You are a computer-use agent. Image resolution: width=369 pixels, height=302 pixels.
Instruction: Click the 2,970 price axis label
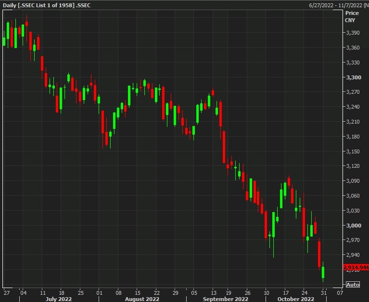(353, 240)
